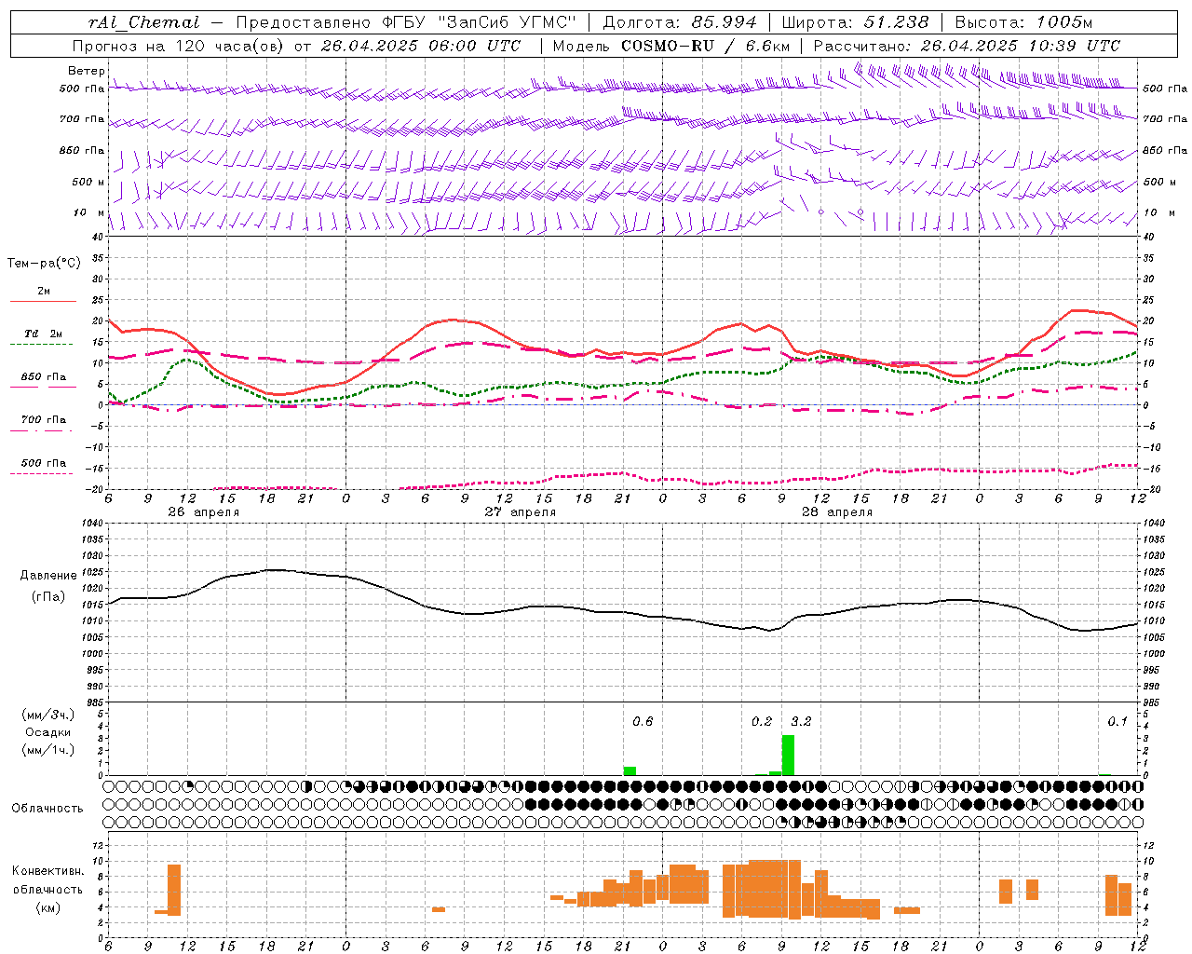Click the Облачность cloudiness label
The width and height of the screenshot is (1192, 954).
(x=47, y=809)
